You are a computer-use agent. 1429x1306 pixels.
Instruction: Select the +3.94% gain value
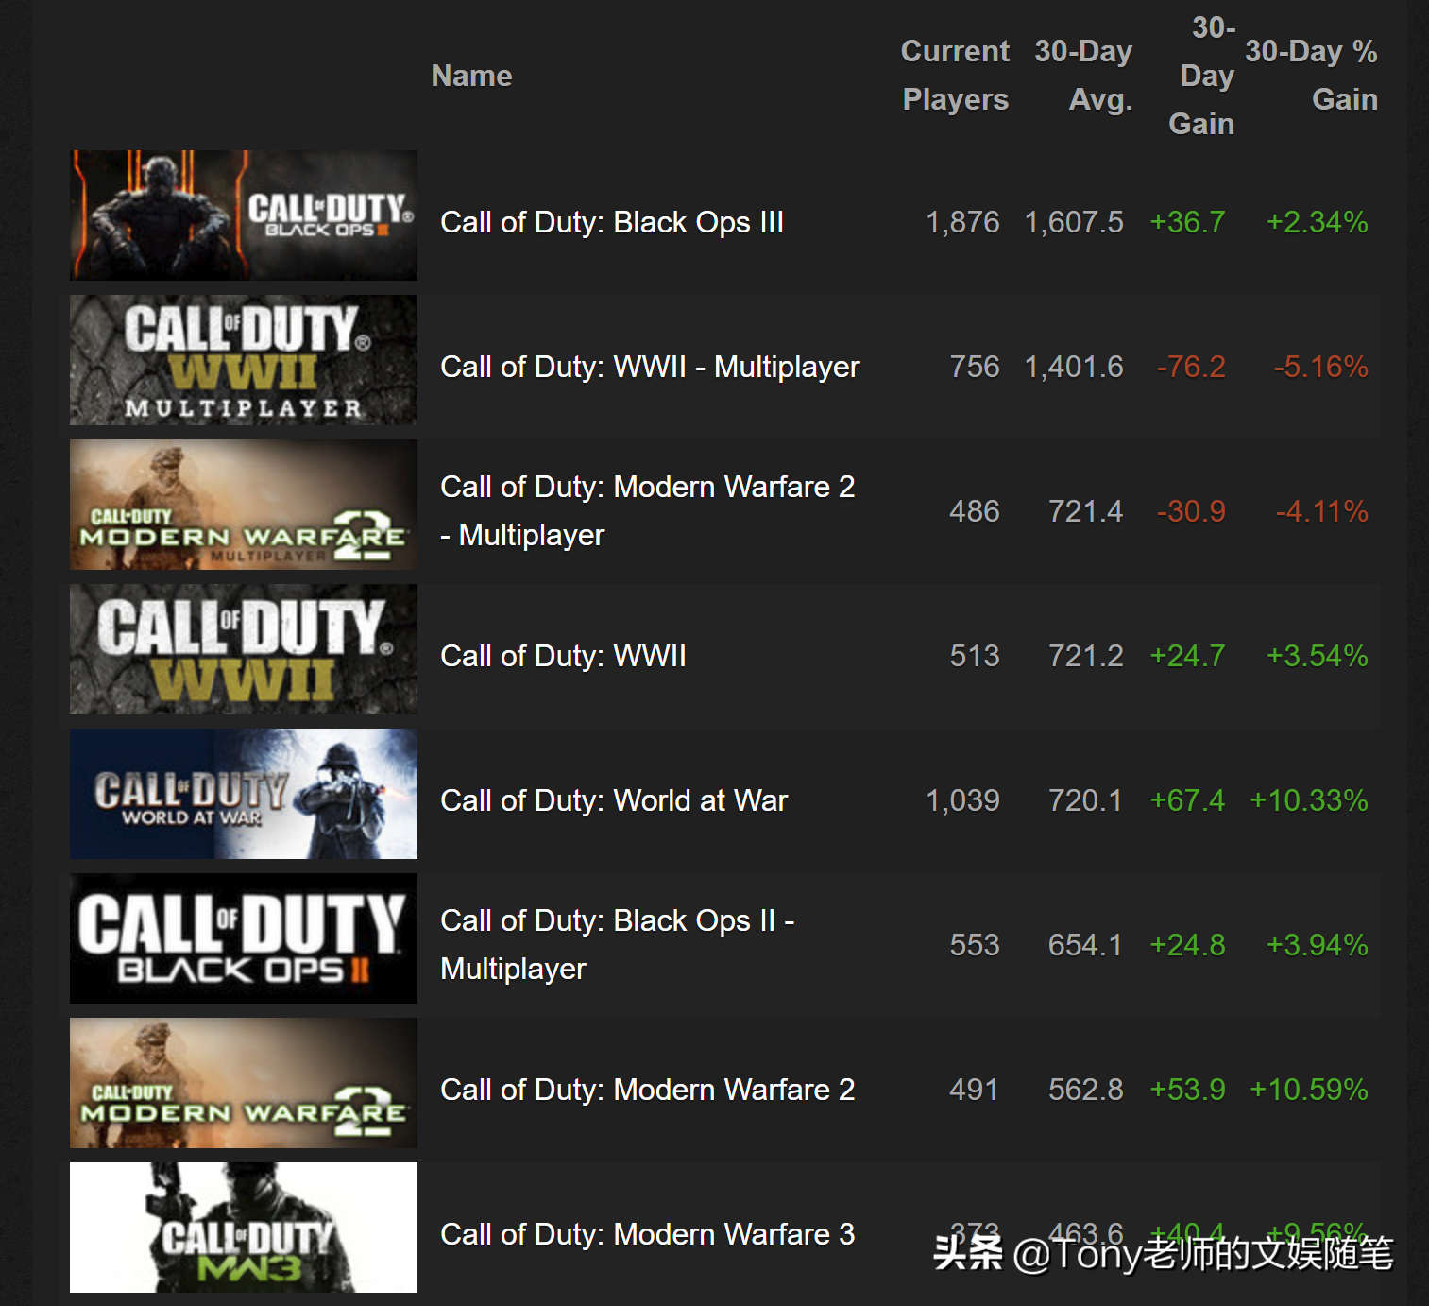(1317, 945)
